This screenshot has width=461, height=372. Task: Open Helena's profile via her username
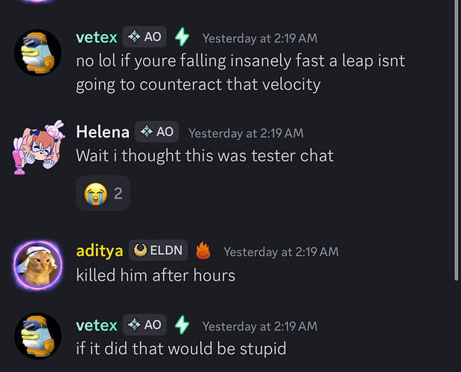(103, 132)
